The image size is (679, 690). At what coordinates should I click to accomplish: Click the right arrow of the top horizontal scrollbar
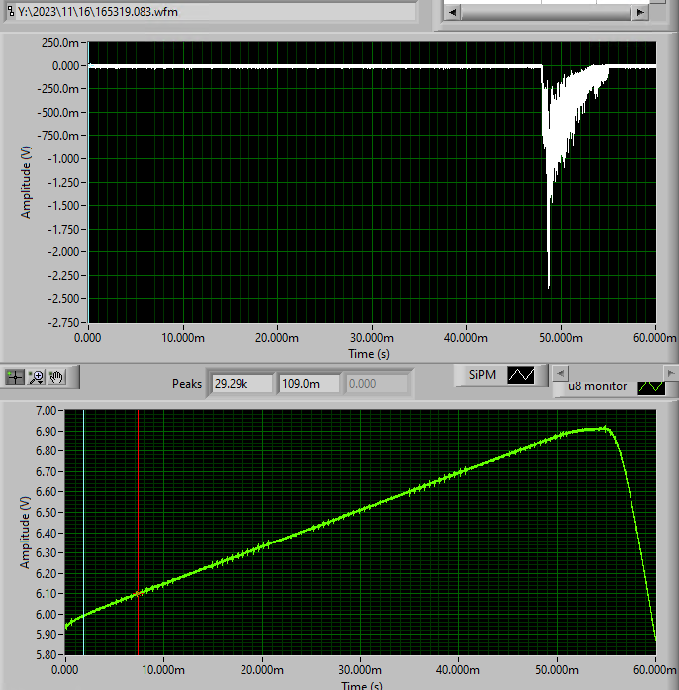tap(640, 12)
